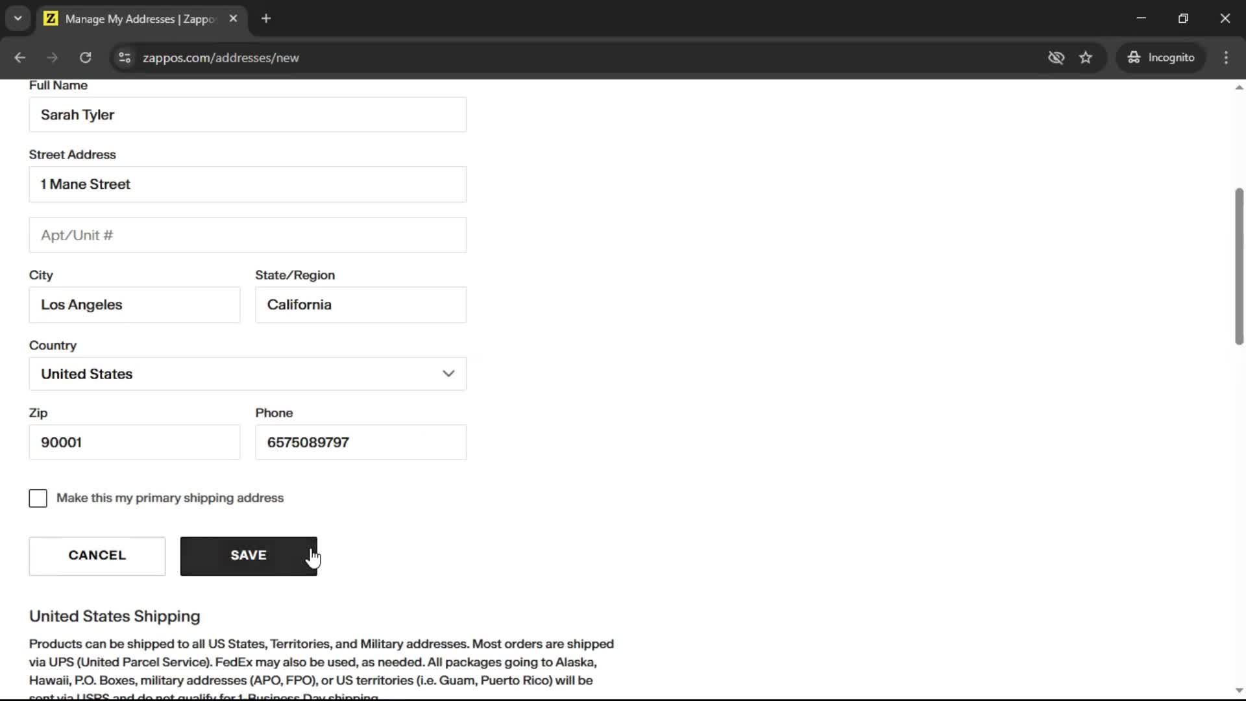
Task: Open new tab with plus icon
Action: [x=266, y=19]
